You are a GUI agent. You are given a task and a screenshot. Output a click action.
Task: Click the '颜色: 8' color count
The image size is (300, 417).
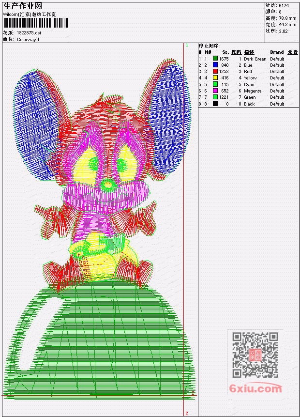coord(273,12)
